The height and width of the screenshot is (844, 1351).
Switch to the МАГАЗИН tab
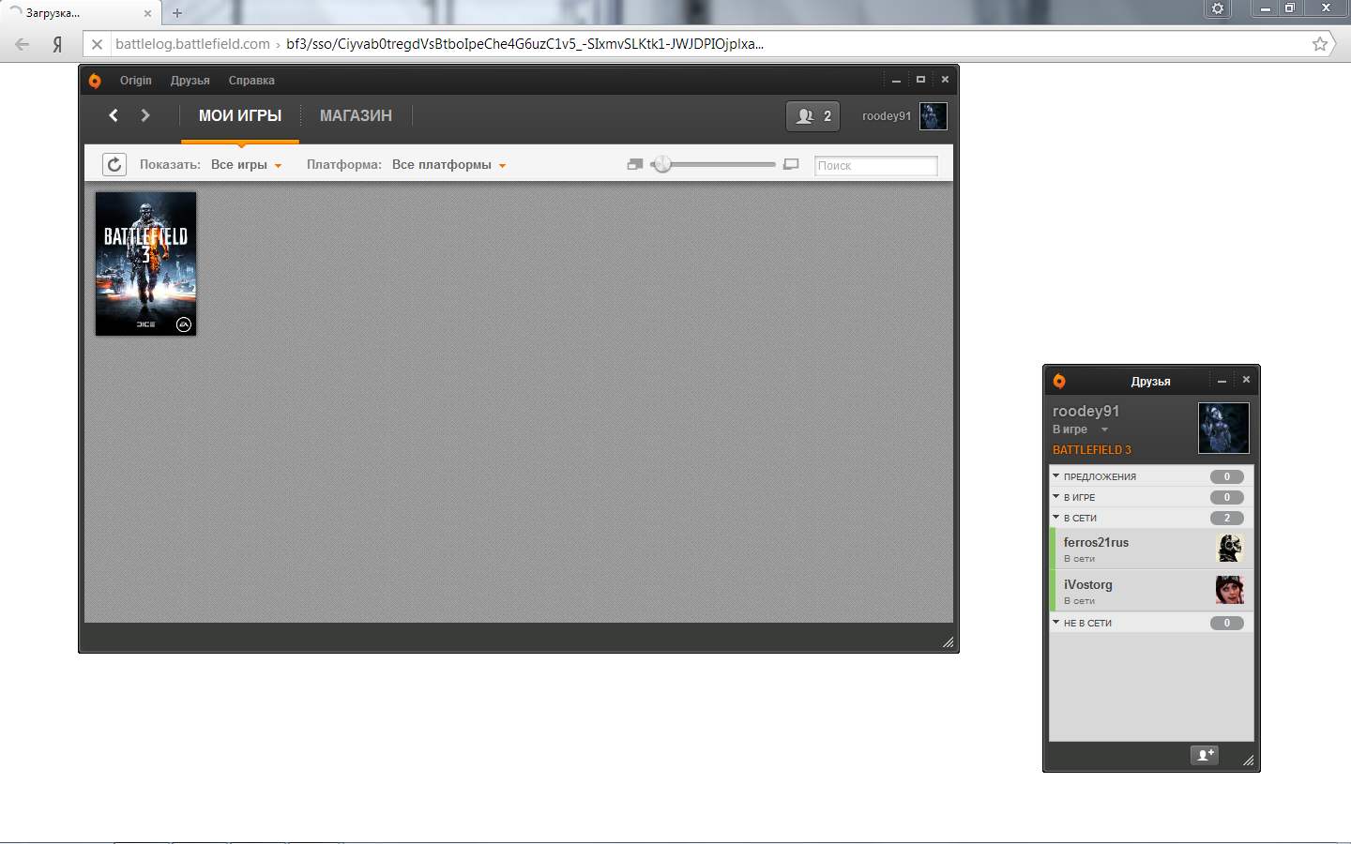coord(356,115)
